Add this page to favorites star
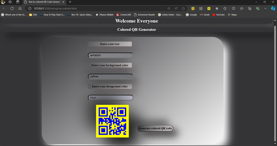This screenshot has width=277, height=146. point(183,8)
